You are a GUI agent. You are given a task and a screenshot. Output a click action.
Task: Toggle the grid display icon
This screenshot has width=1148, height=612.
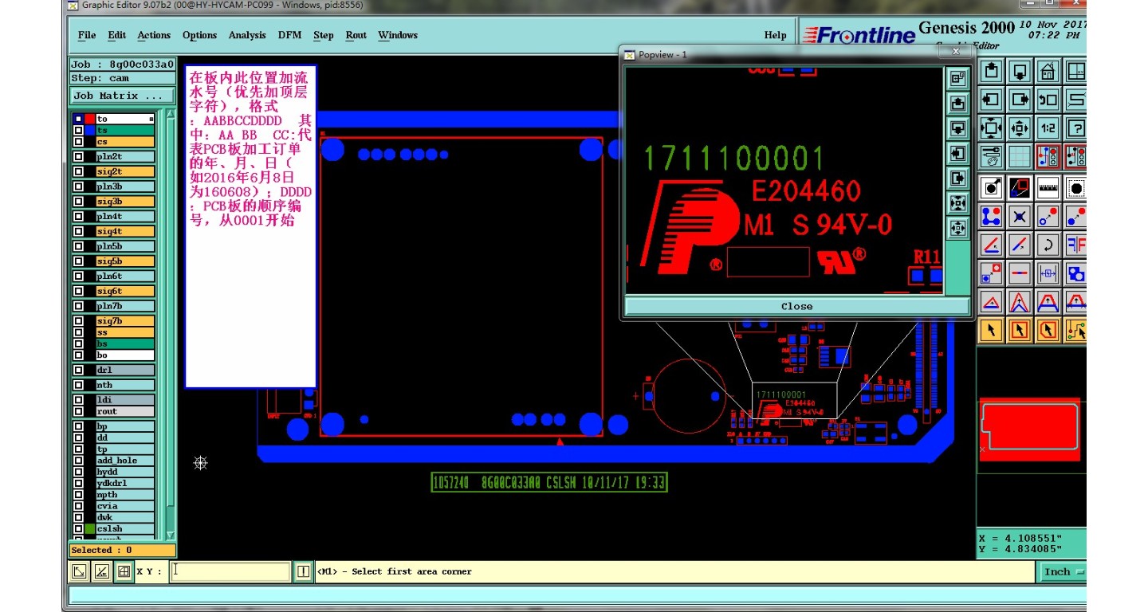1020,156
